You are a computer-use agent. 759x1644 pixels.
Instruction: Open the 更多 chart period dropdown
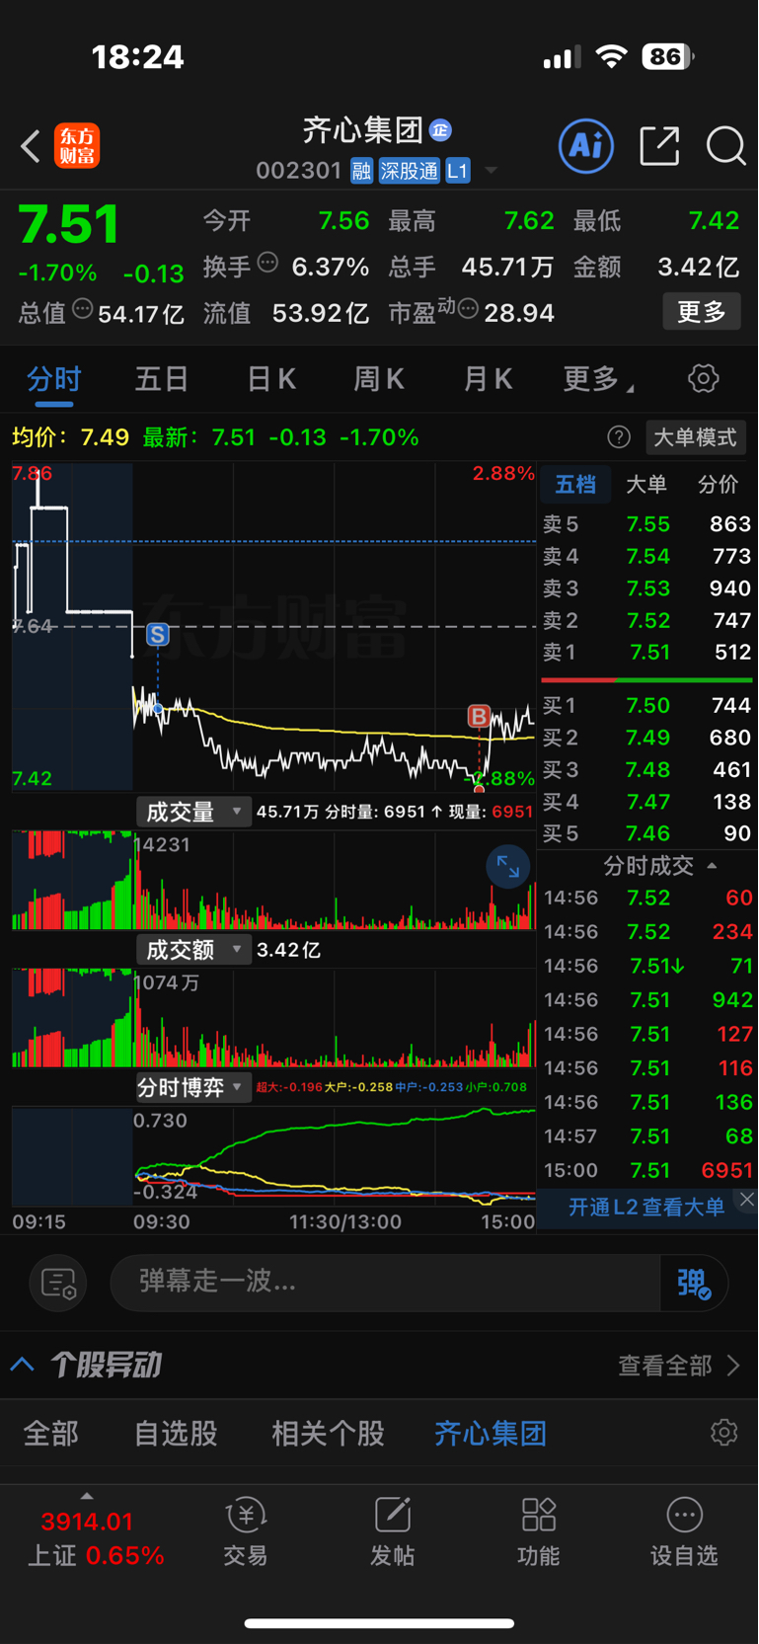click(599, 378)
